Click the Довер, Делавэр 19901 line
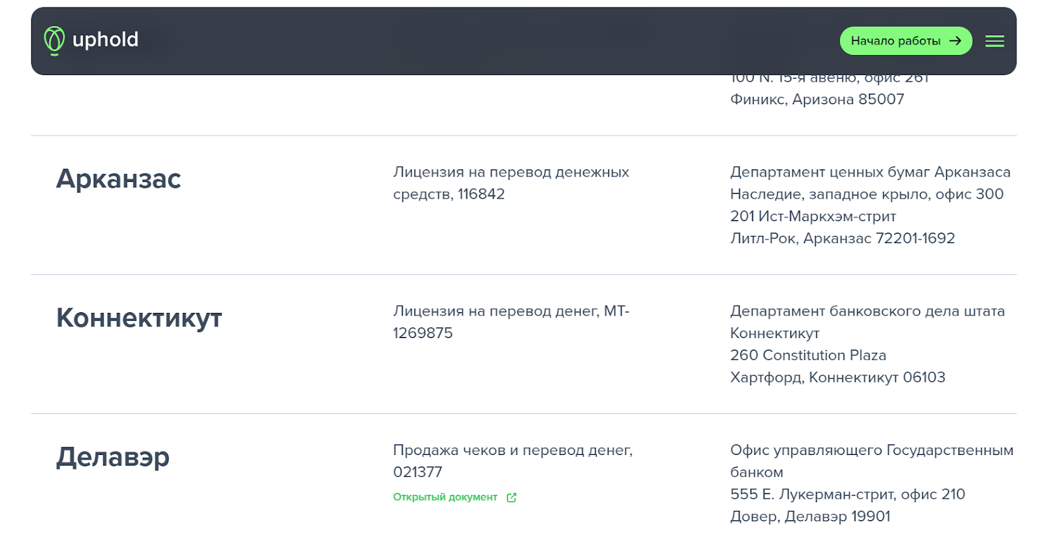 [810, 517]
